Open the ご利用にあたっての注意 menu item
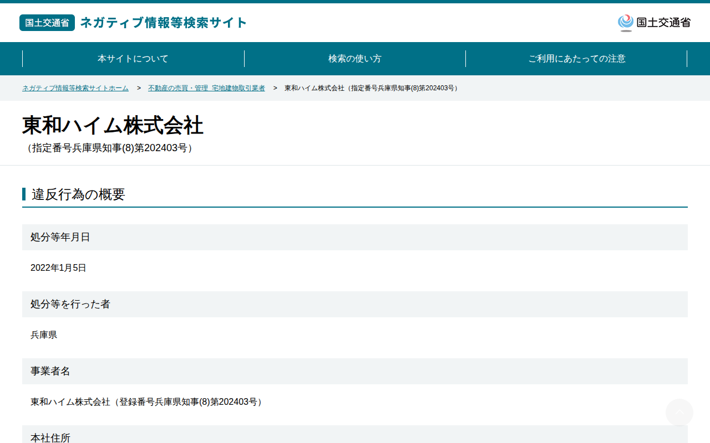The height and width of the screenshot is (443, 710). (x=577, y=59)
